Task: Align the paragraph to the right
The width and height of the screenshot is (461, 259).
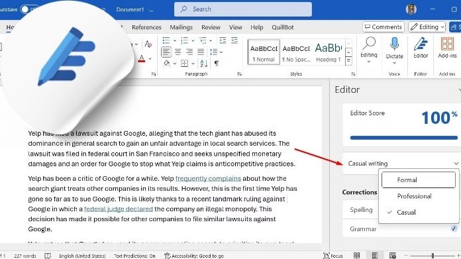Action: (189, 52)
